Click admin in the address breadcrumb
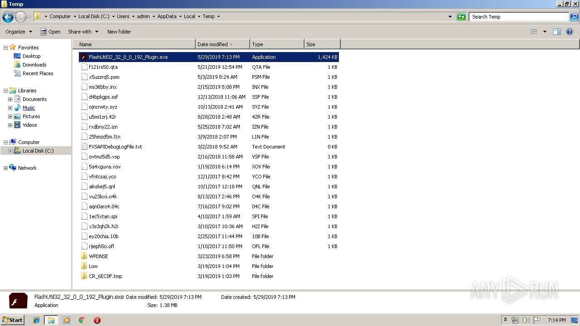 click(143, 16)
